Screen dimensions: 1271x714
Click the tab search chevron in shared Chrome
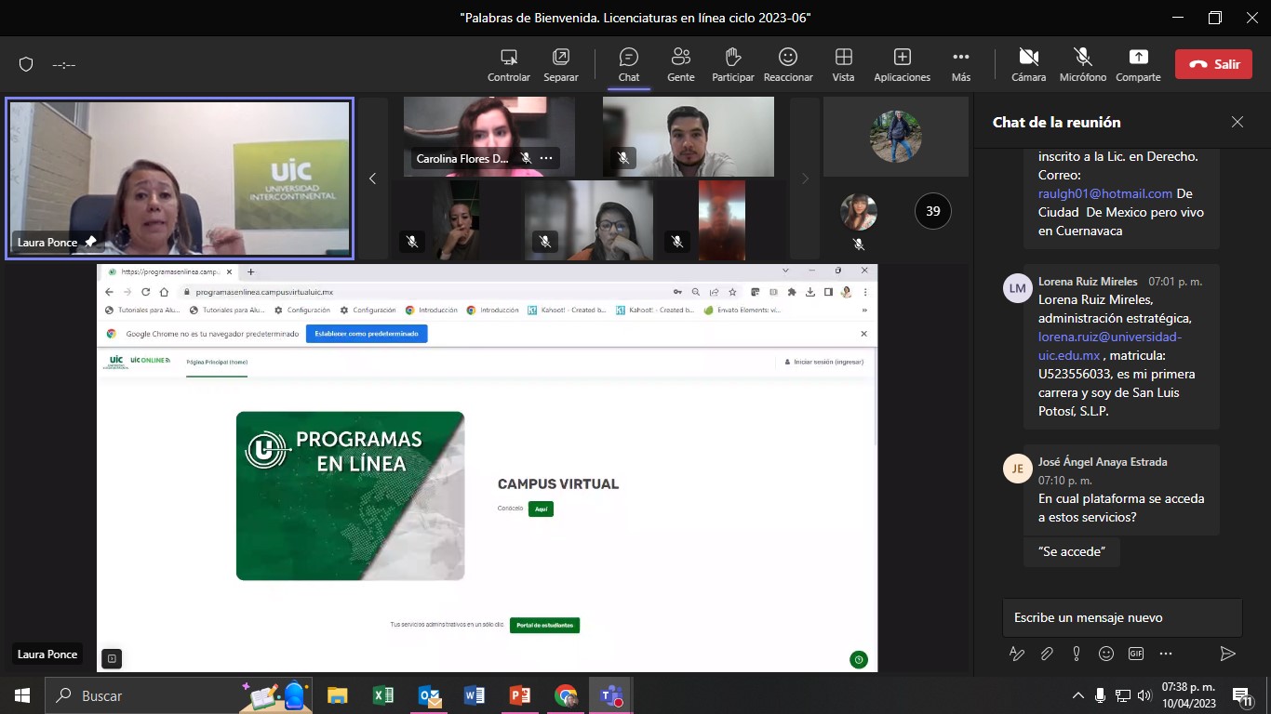point(785,271)
